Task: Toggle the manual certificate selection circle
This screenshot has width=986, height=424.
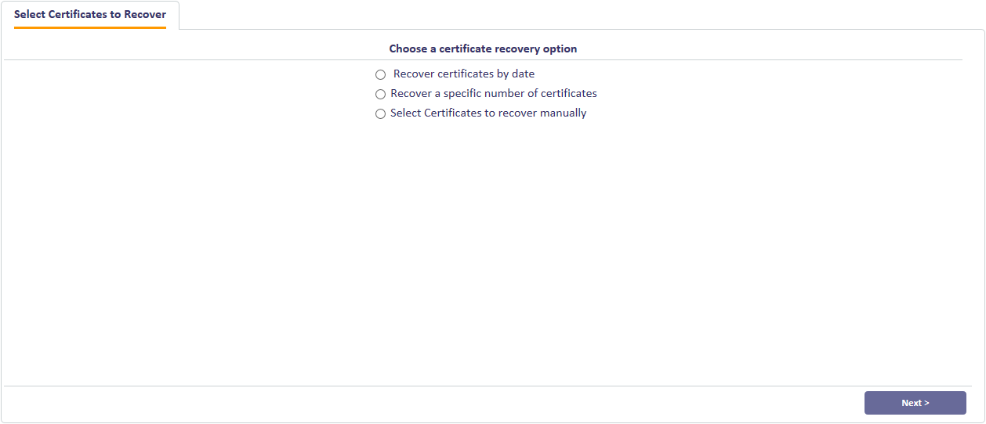Action: click(x=380, y=113)
